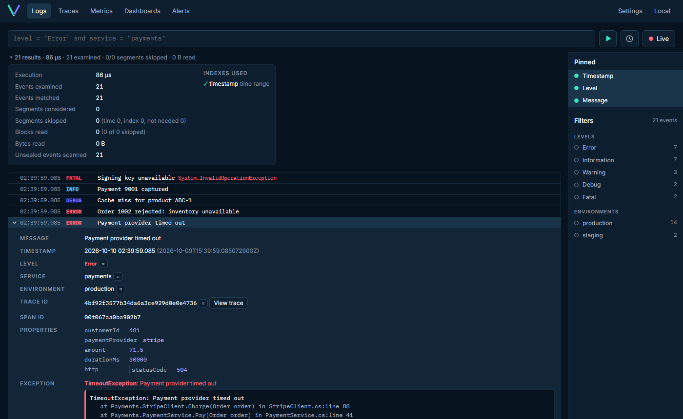Toggle the pinned Level column

click(x=625, y=88)
